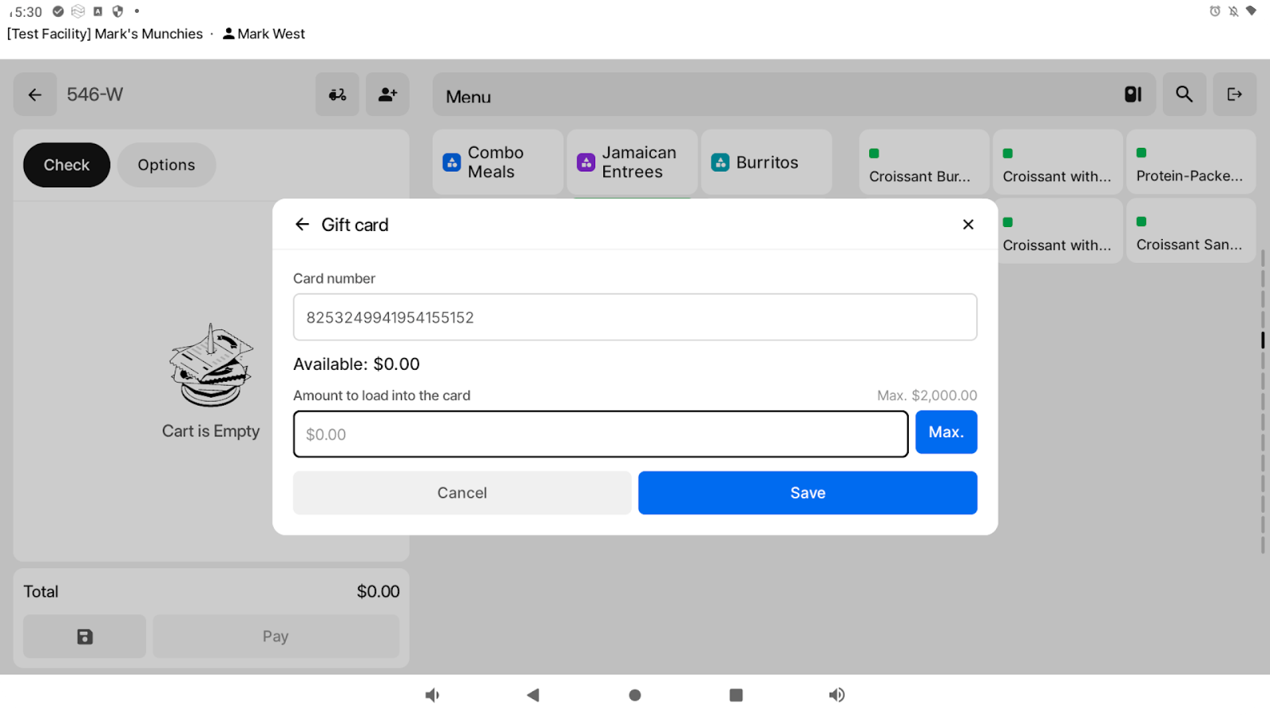Click the Card number input field
The width and height of the screenshot is (1270, 716).
pos(635,317)
